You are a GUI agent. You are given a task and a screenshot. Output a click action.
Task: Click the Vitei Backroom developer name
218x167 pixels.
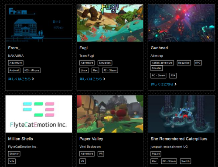pos(90,147)
